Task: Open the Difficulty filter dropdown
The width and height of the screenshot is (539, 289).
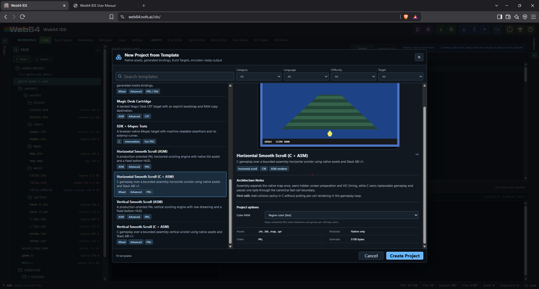Action: 353,76
